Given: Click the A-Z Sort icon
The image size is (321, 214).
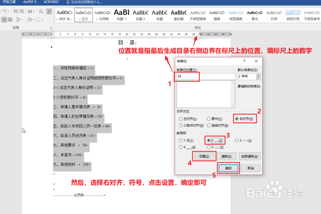Looking at the screenshot, I should pos(41,11).
